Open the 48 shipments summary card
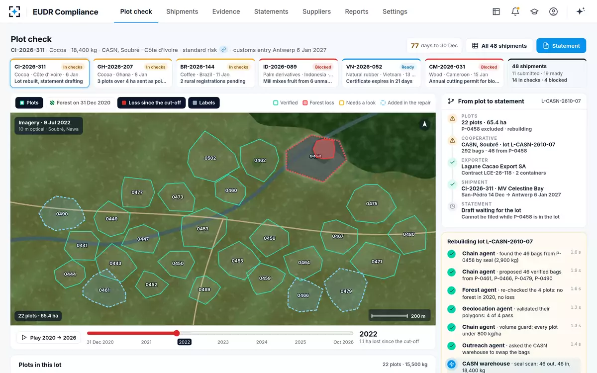This screenshot has width=597, height=373. 547,73
